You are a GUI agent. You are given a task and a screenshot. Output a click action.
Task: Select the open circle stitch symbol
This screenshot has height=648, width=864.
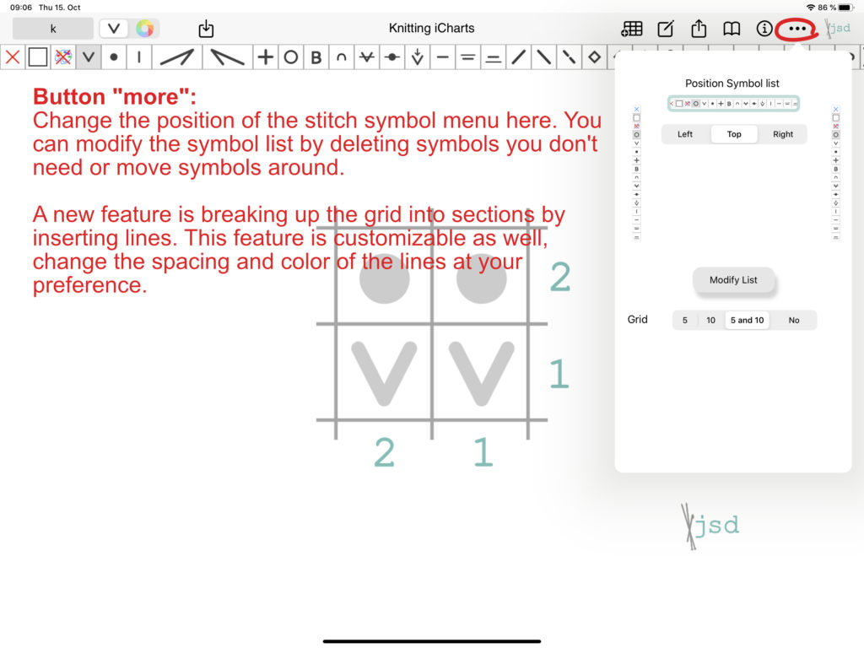coord(291,57)
